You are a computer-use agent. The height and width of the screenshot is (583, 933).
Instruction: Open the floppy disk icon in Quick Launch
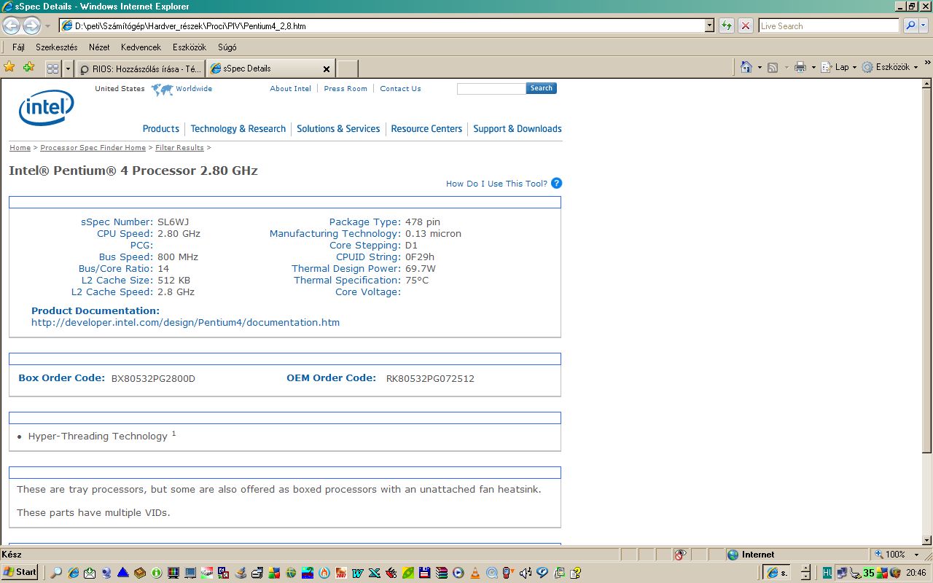(425, 573)
